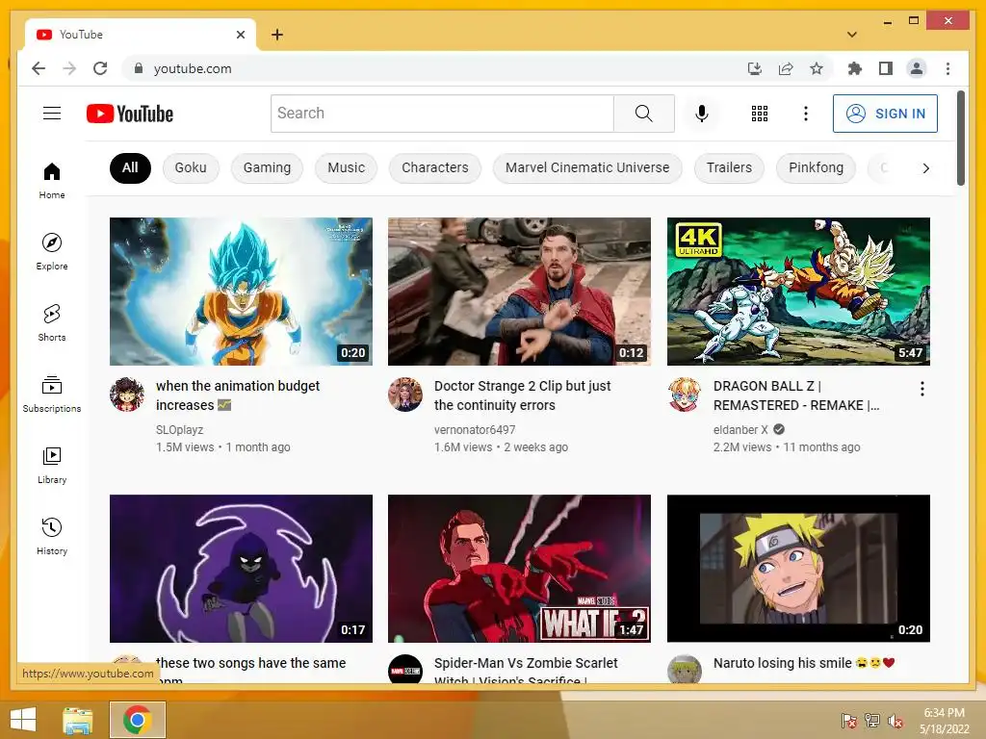Viewport: 986px width, 739px height.
Task: Open File Explorer from taskbar
Action: 78,720
